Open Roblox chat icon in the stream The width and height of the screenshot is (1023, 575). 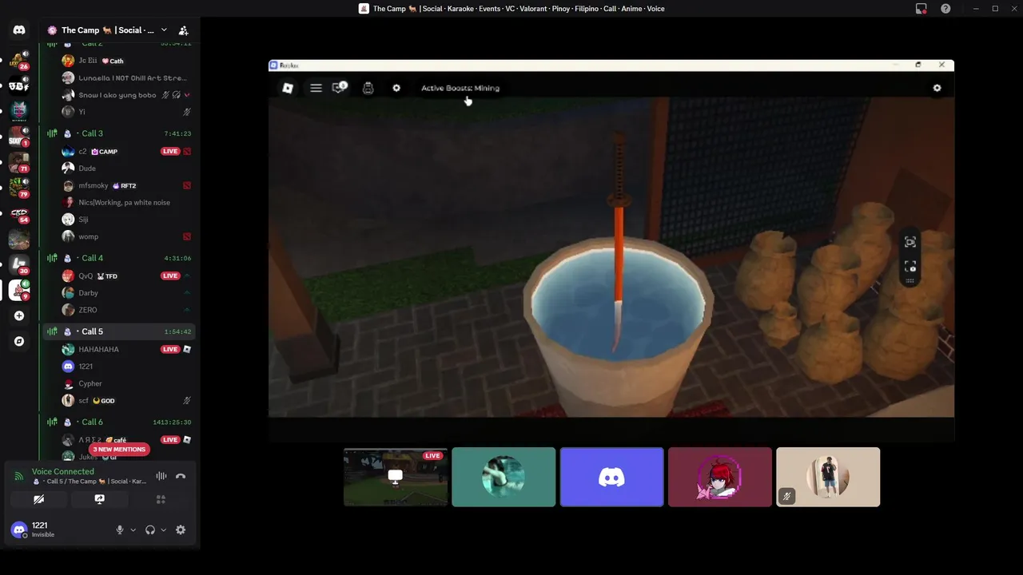[x=340, y=87]
